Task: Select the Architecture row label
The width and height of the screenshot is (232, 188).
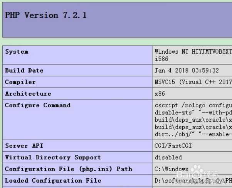Action: (x=28, y=94)
